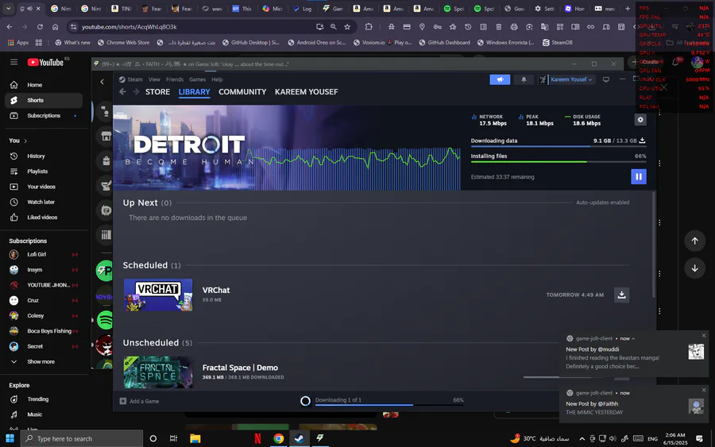Open the Lofi Girl subscription channel

click(x=44, y=254)
